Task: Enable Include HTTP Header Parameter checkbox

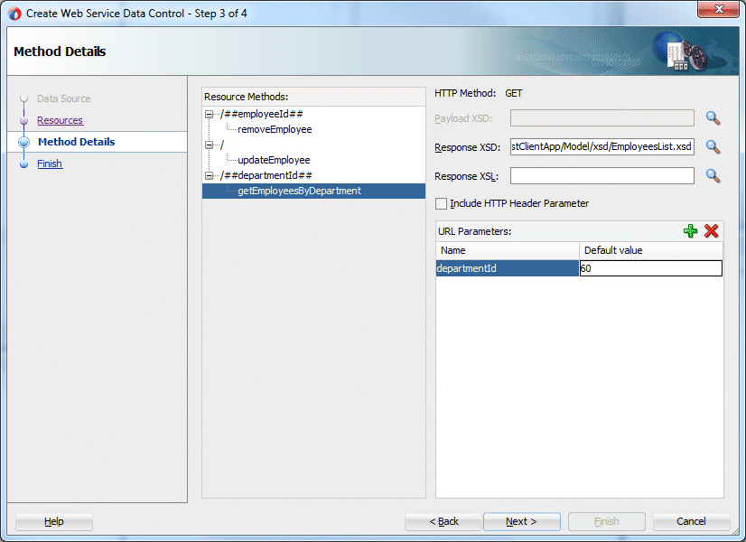Action: [x=441, y=203]
